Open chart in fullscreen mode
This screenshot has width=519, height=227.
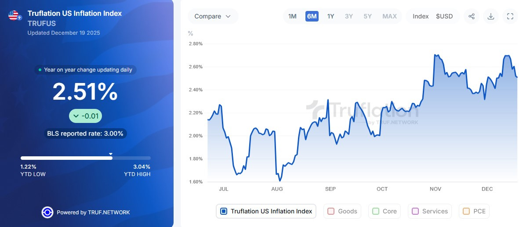click(510, 16)
